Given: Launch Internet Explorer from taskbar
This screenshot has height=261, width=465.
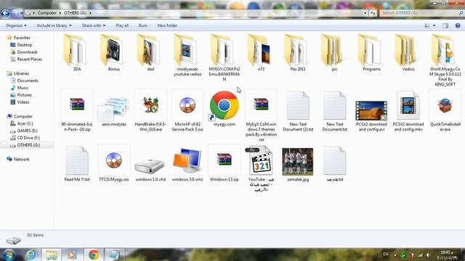Looking at the screenshot, I should point(31,254).
